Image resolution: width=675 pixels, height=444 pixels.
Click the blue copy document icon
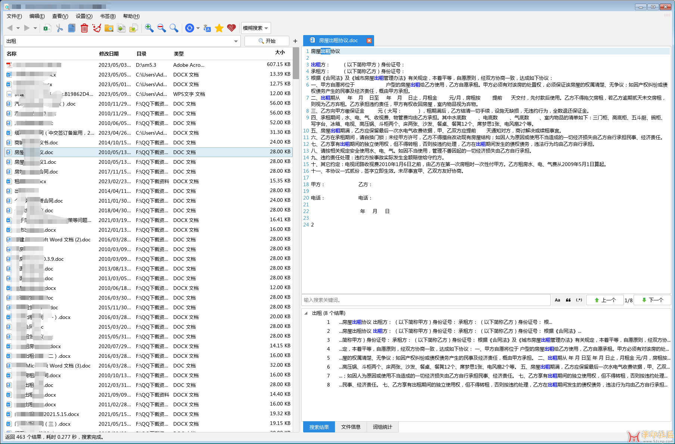point(72,28)
